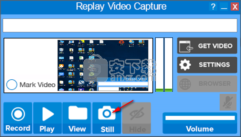Click the BROWSER button text
Screen dimensions: 241x137
214,84
